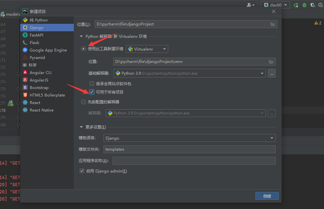
Task: Switch to the models editor tab
Action: tap(10, 14)
